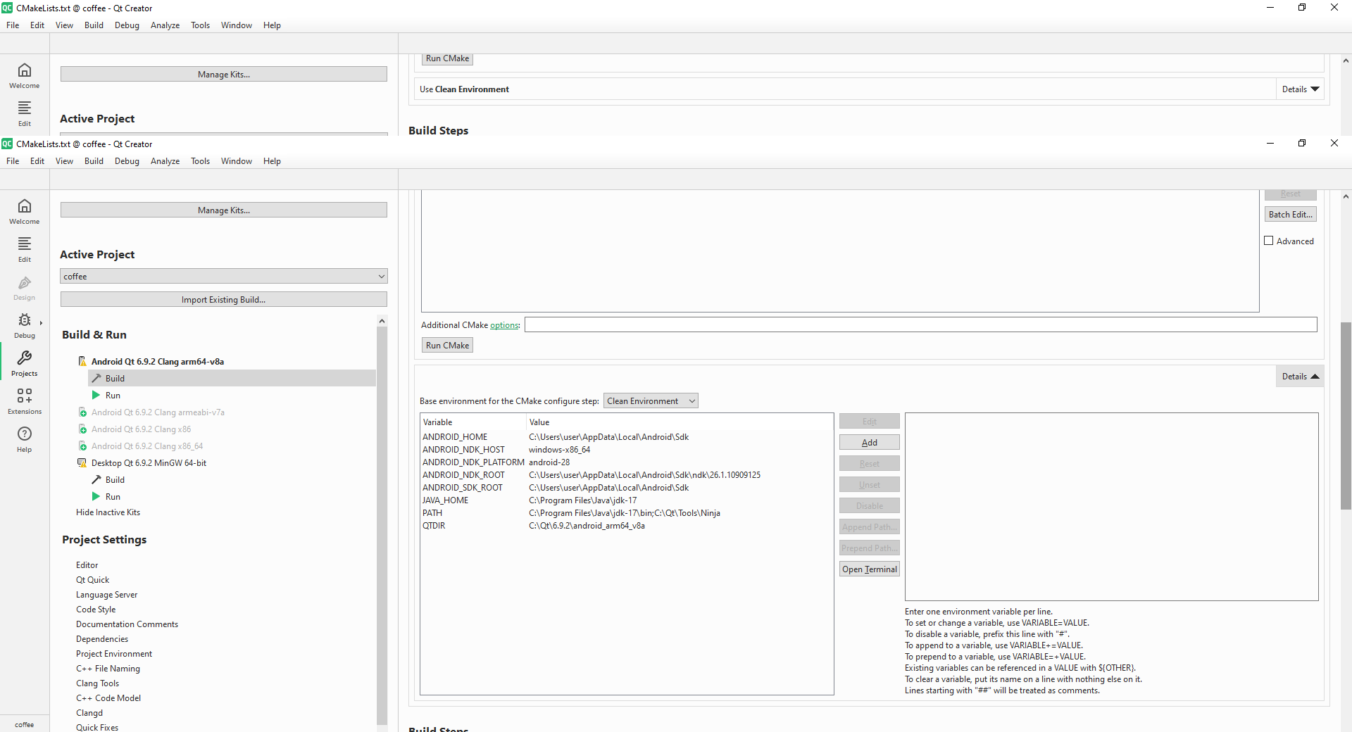1352x732 pixels.
Task: Click the Desktop MinGW 64-bit kit icon
Action: (x=82, y=462)
